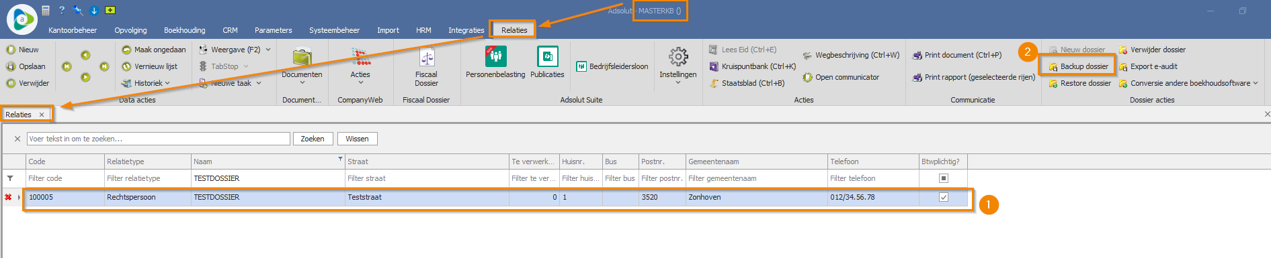This screenshot has width=1271, height=258.
Task: Click the Wissen button
Action: coord(357,139)
